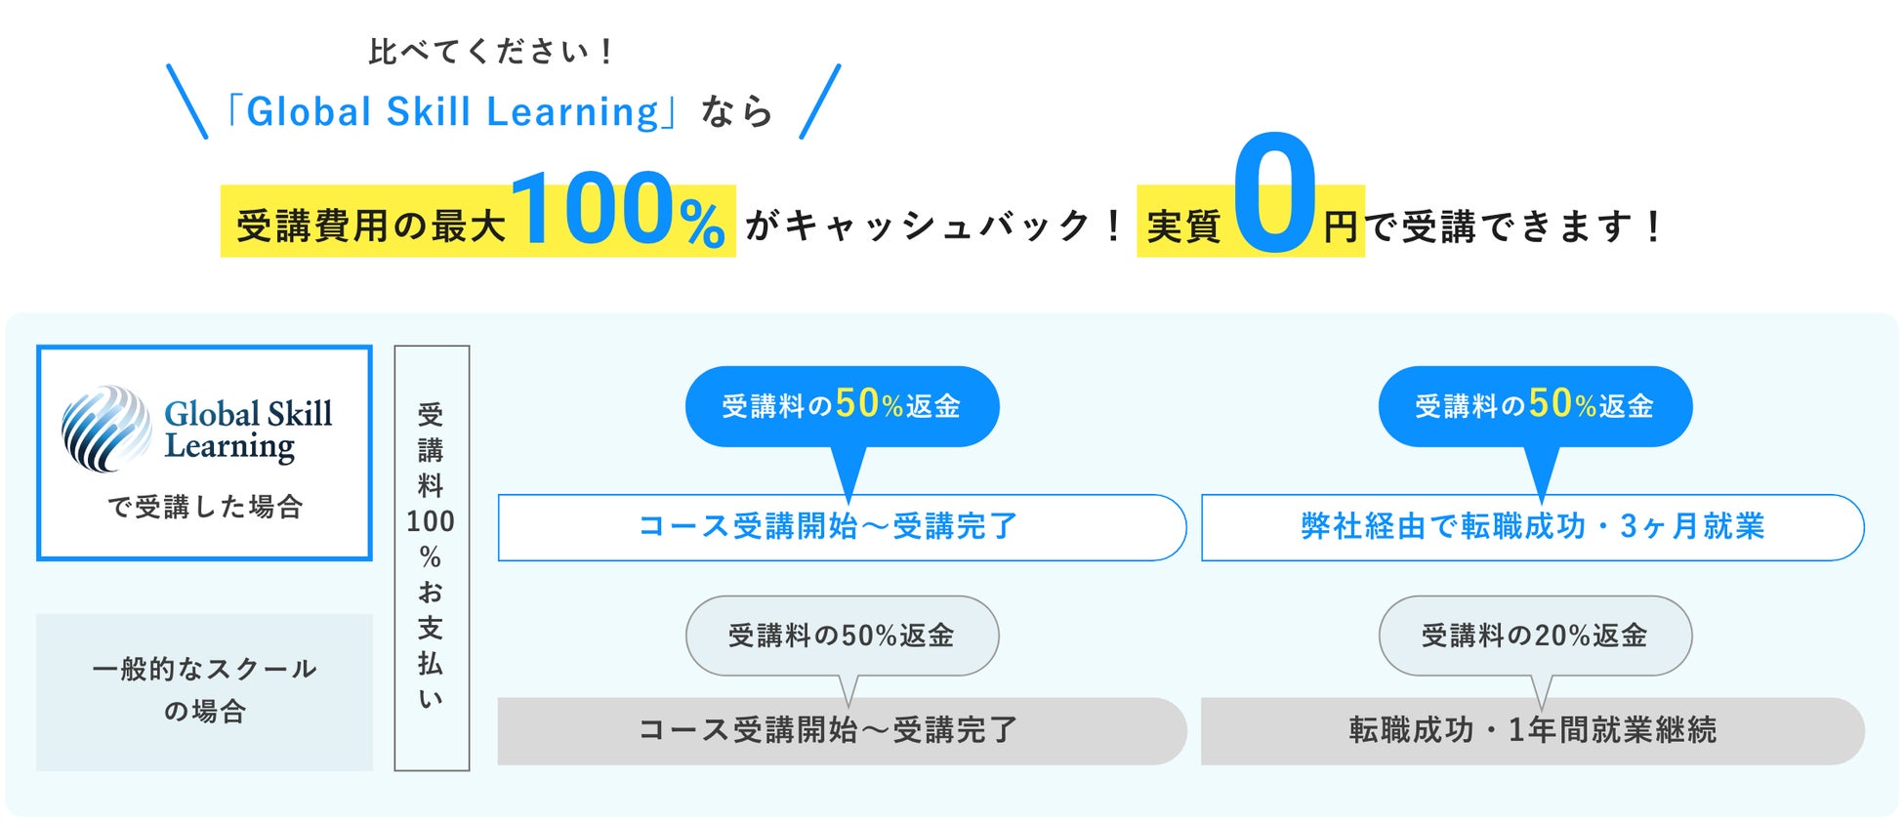This screenshot has height=822, width=1904.
Task: Click the 転職成功・1年間就業継続 bar
Action: pos(1533,730)
